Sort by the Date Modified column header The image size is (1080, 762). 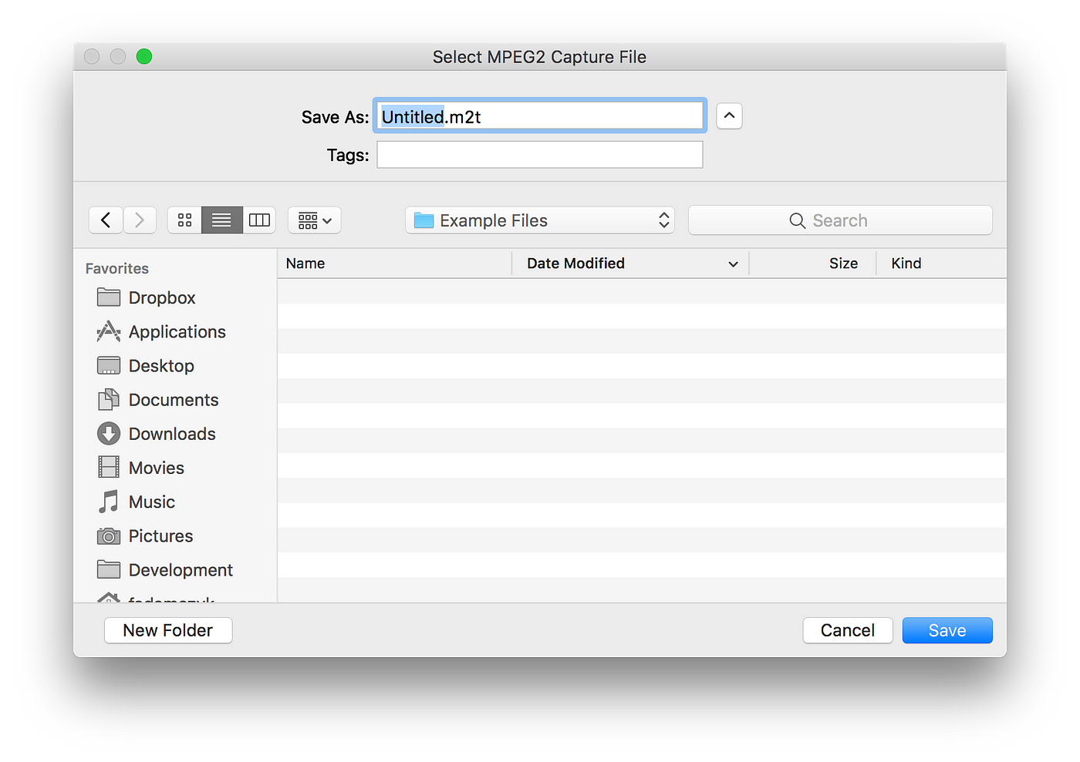pos(575,263)
